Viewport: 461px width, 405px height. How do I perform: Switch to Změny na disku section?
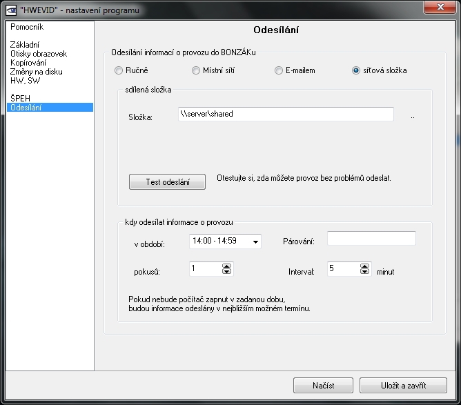[36, 72]
